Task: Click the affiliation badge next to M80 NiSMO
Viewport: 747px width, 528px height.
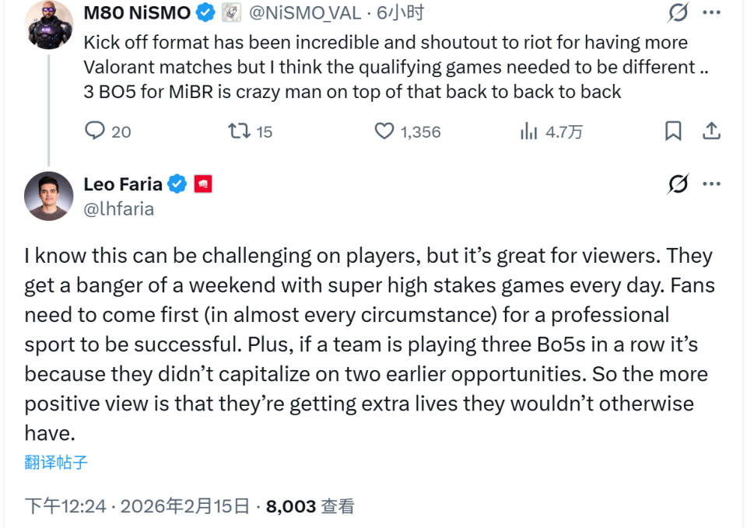Action: click(231, 12)
